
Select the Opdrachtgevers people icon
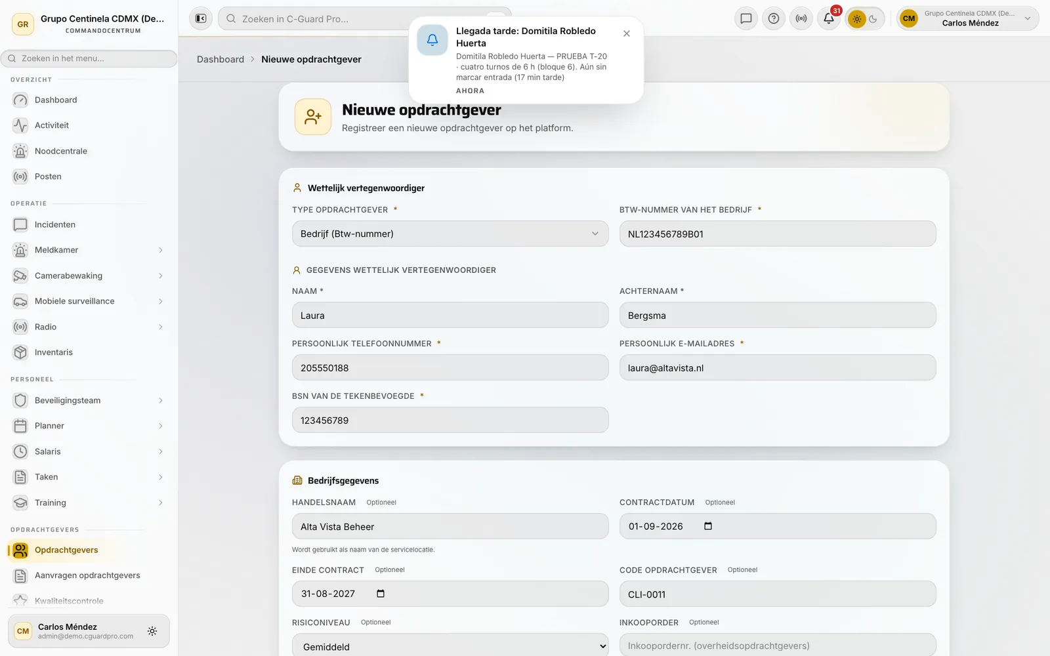(x=20, y=550)
